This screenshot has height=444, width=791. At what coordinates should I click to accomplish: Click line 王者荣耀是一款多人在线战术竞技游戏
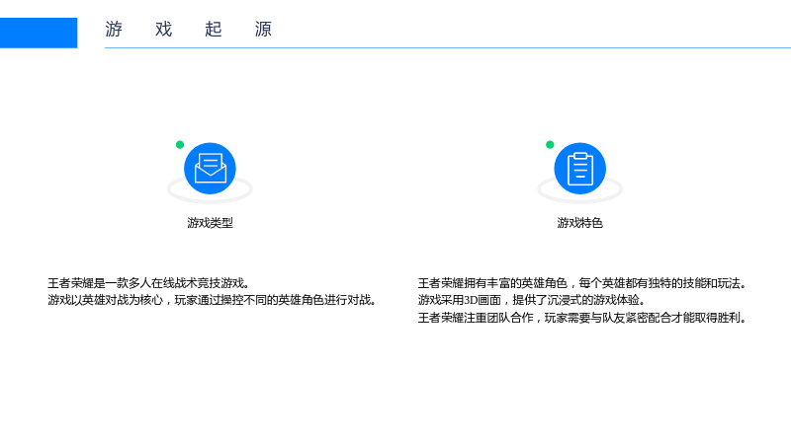click(148, 283)
